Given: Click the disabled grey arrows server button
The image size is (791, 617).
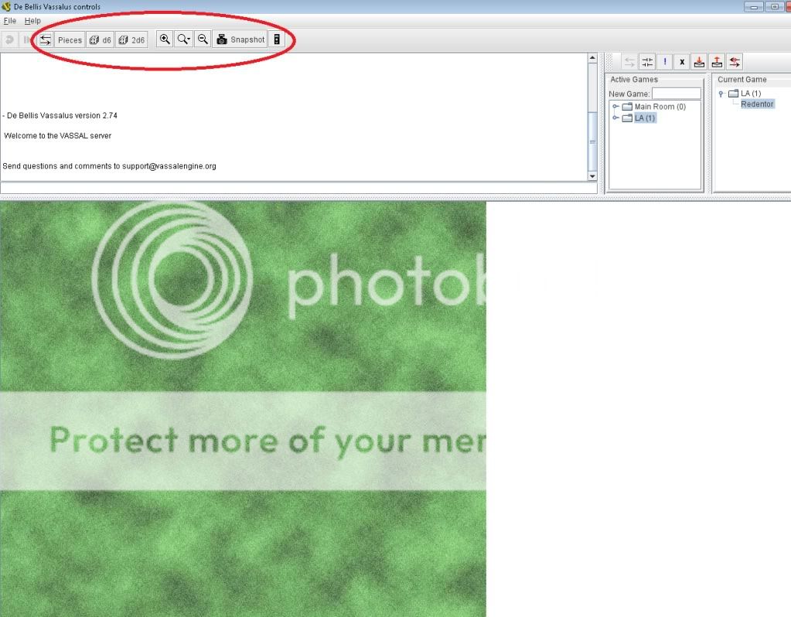Looking at the screenshot, I should pos(629,62).
